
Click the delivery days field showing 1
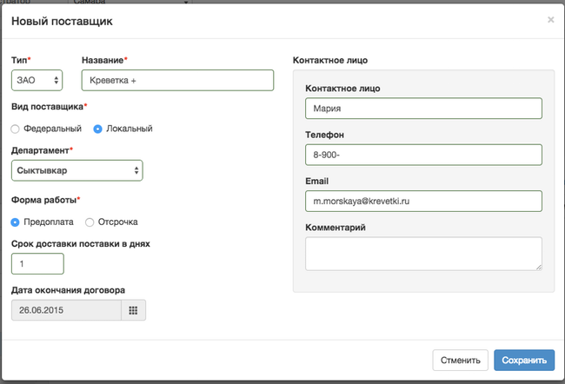37,264
